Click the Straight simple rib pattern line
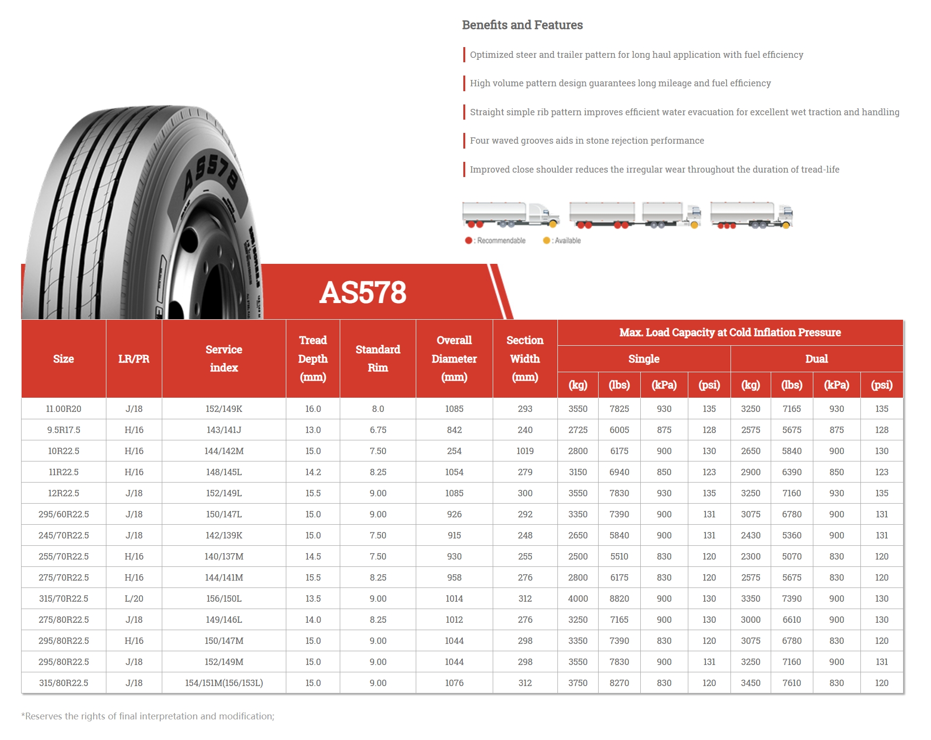The image size is (931, 740). (684, 112)
